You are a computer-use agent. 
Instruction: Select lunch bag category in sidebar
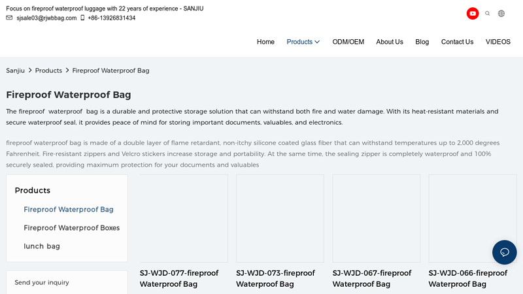[x=42, y=246]
